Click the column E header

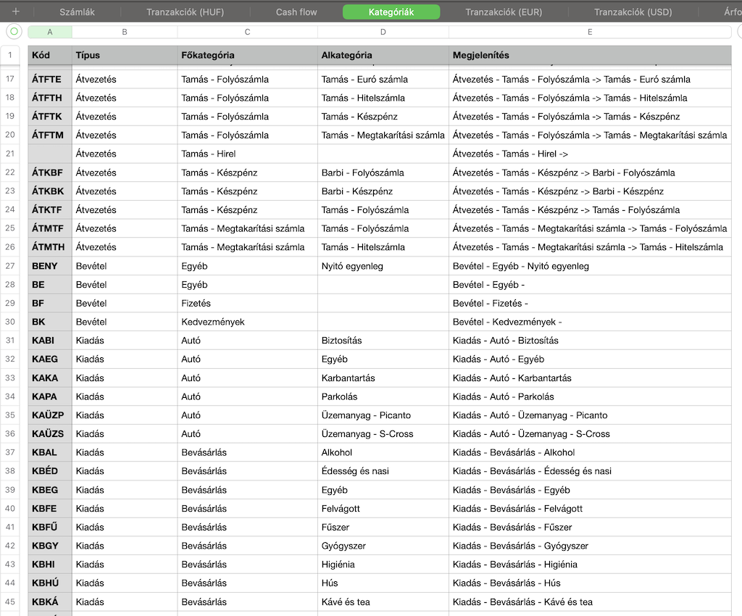590,32
